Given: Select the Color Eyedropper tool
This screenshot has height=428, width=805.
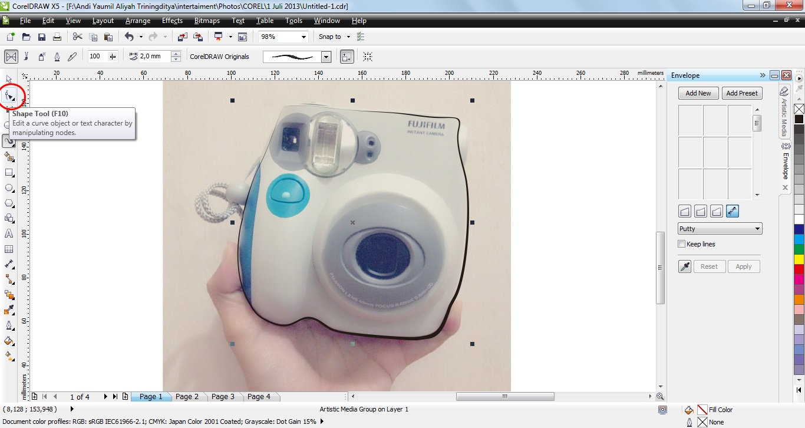Looking at the screenshot, I should 9,310.
